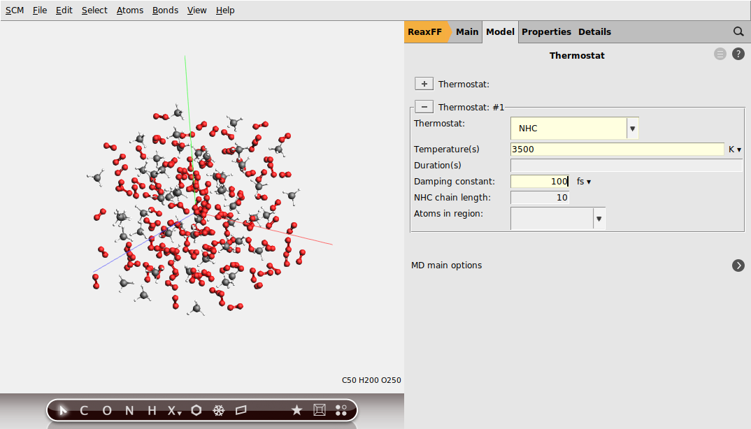
Task: Select the Nitrogen atom drawing tool
Action: click(x=129, y=410)
